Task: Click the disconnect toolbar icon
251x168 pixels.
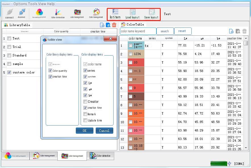Action: [x=22, y=14]
